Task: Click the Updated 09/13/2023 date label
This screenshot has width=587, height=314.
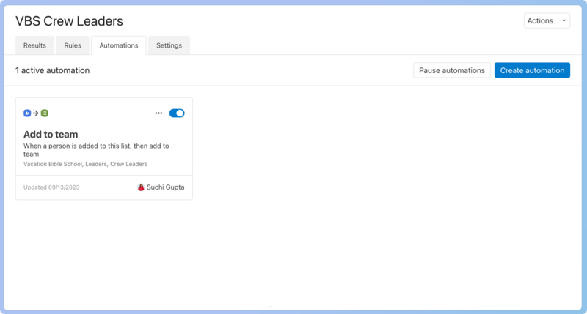Action: [x=51, y=187]
